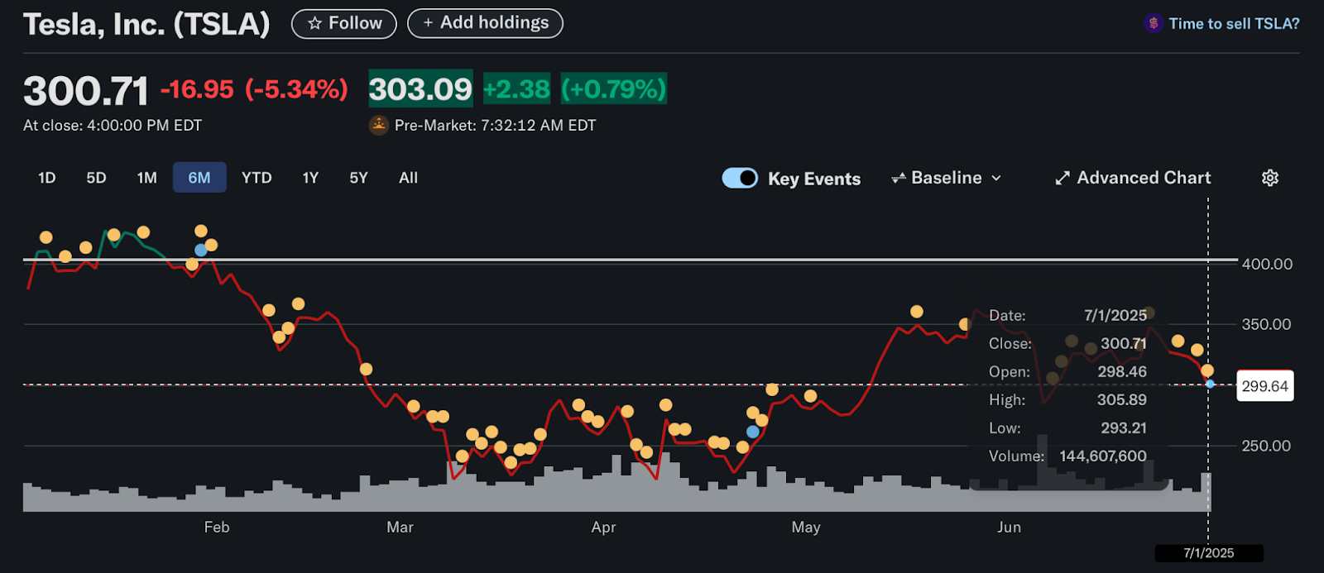The width and height of the screenshot is (1324, 573).
Task: Click the -16.95 price change value
Action: [197, 89]
